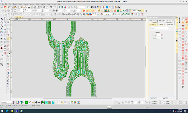Click the black circled design information icon
Screen dimensions: 188x113
coord(92,7)
